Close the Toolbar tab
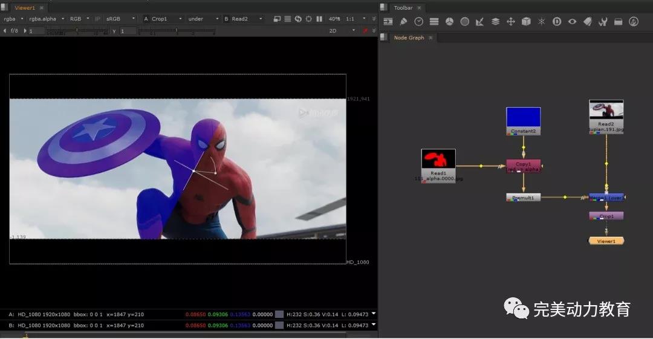653x339 pixels. [x=419, y=7]
